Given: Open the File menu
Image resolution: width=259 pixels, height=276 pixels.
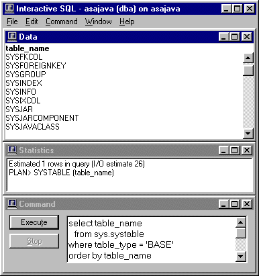Looking at the screenshot, I should pos(12,21).
